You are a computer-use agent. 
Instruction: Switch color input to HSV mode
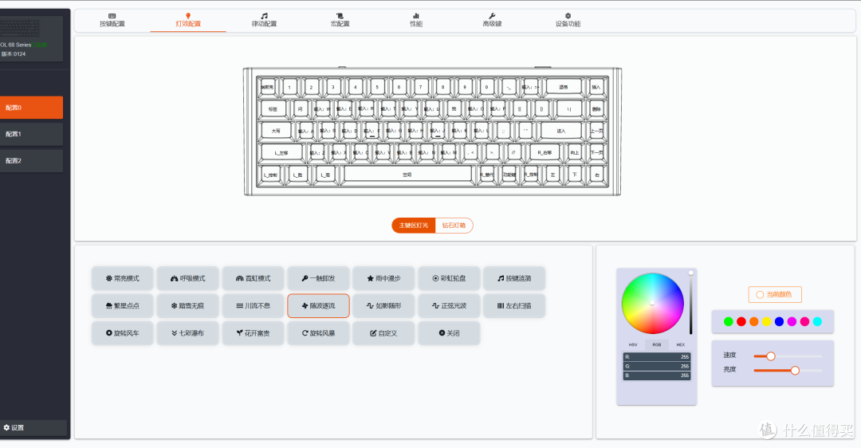point(632,345)
